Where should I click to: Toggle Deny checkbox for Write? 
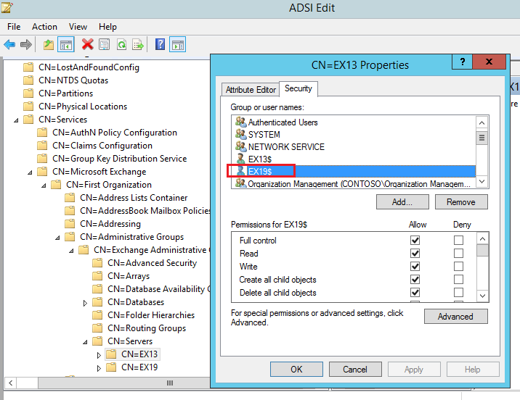coord(459,267)
